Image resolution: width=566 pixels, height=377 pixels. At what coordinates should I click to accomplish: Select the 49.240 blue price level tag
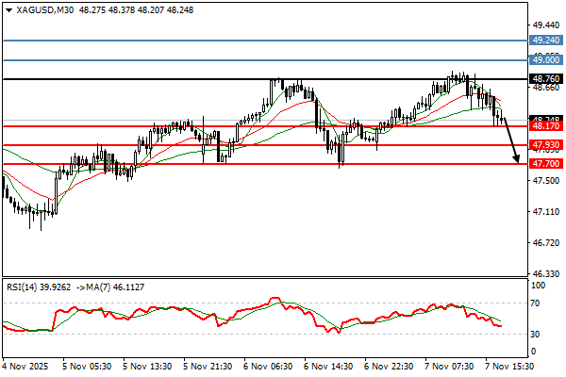click(x=546, y=41)
